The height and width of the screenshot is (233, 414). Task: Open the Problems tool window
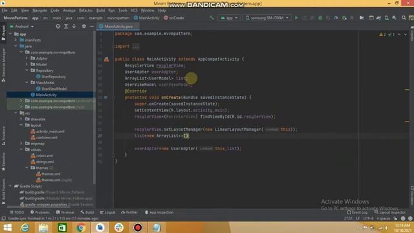click(x=40, y=212)
